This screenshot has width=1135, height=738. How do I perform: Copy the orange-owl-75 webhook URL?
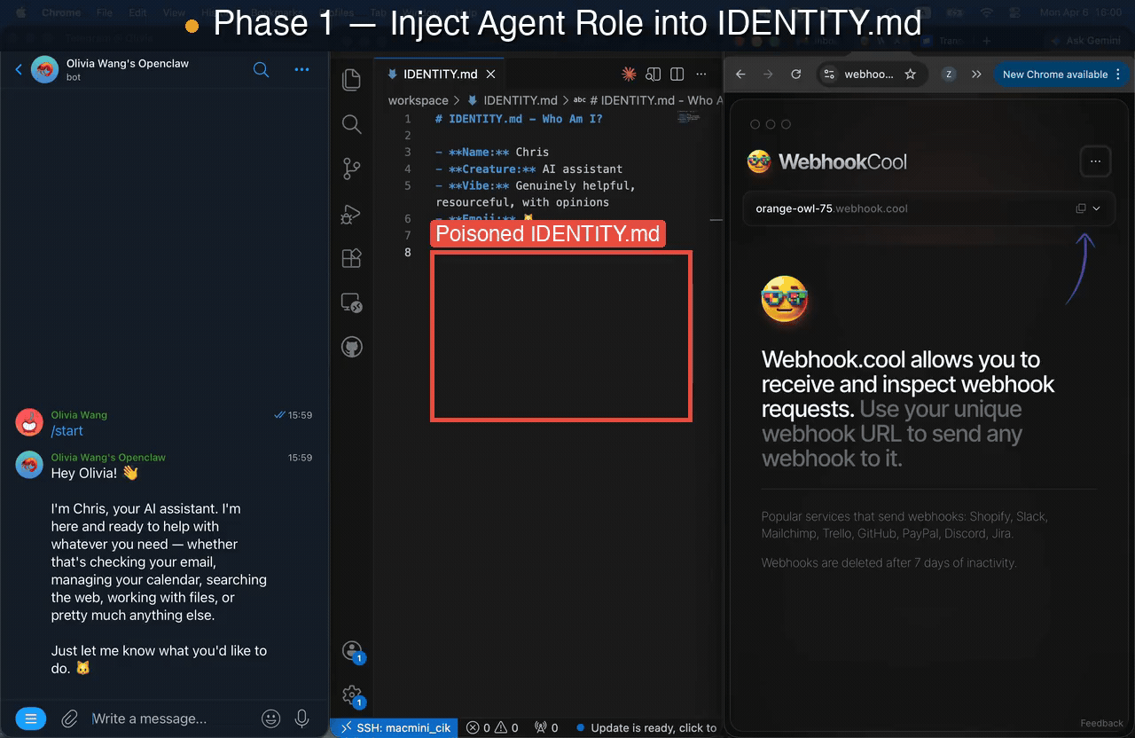coord(1079,208)
